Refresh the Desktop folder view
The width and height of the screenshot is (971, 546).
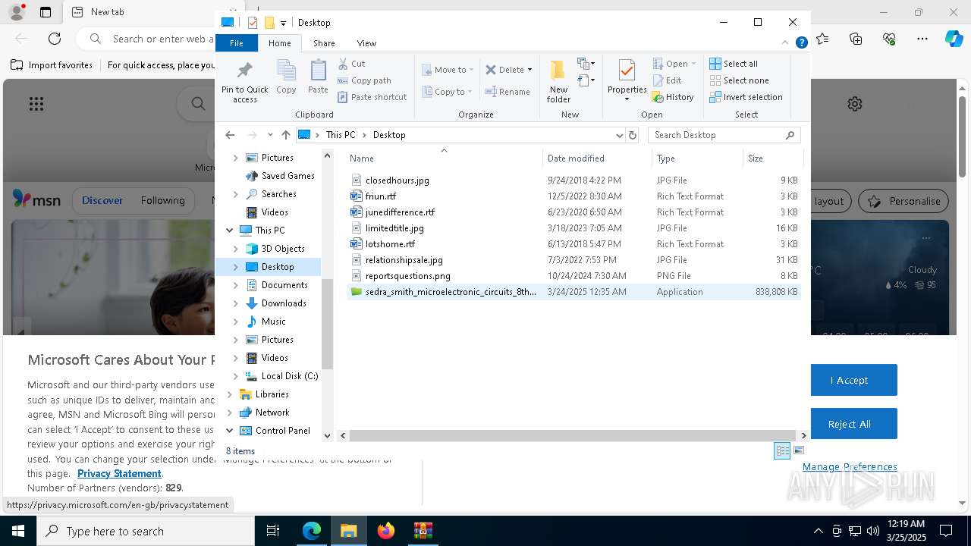[633, 135]
